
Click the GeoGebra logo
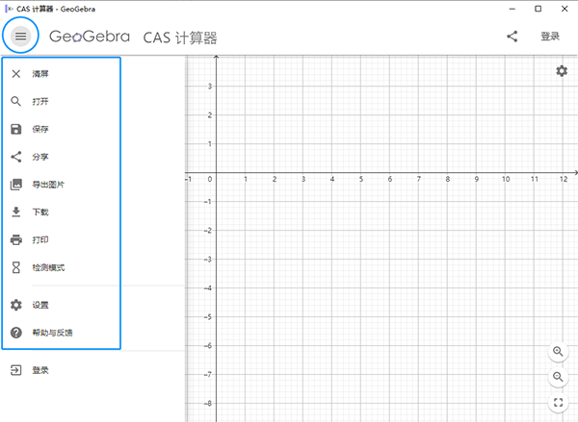(89, 37)
